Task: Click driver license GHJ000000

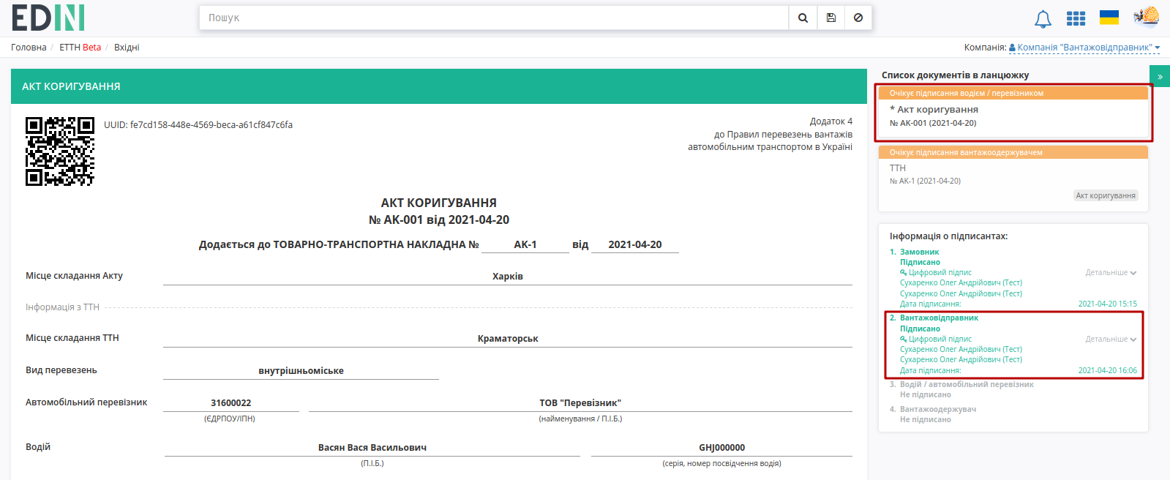Action: (x=722, y=448)
